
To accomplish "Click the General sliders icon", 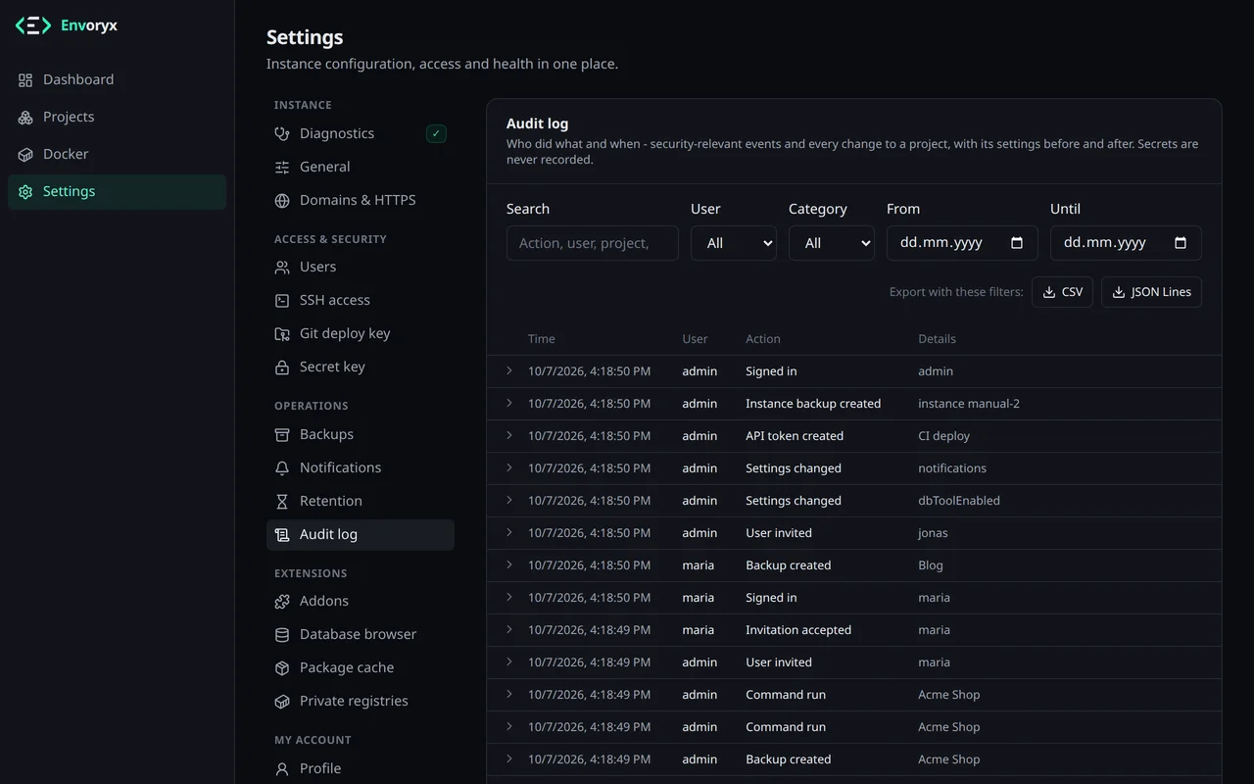I will [x=282, y=168].
